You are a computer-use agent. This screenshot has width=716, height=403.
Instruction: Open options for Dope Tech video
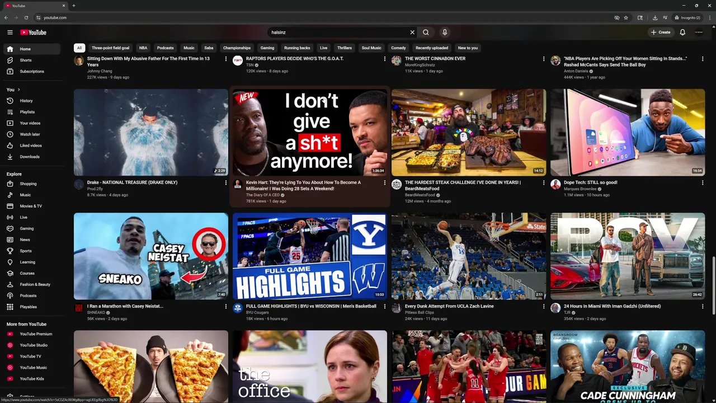(x=703, y=182)
